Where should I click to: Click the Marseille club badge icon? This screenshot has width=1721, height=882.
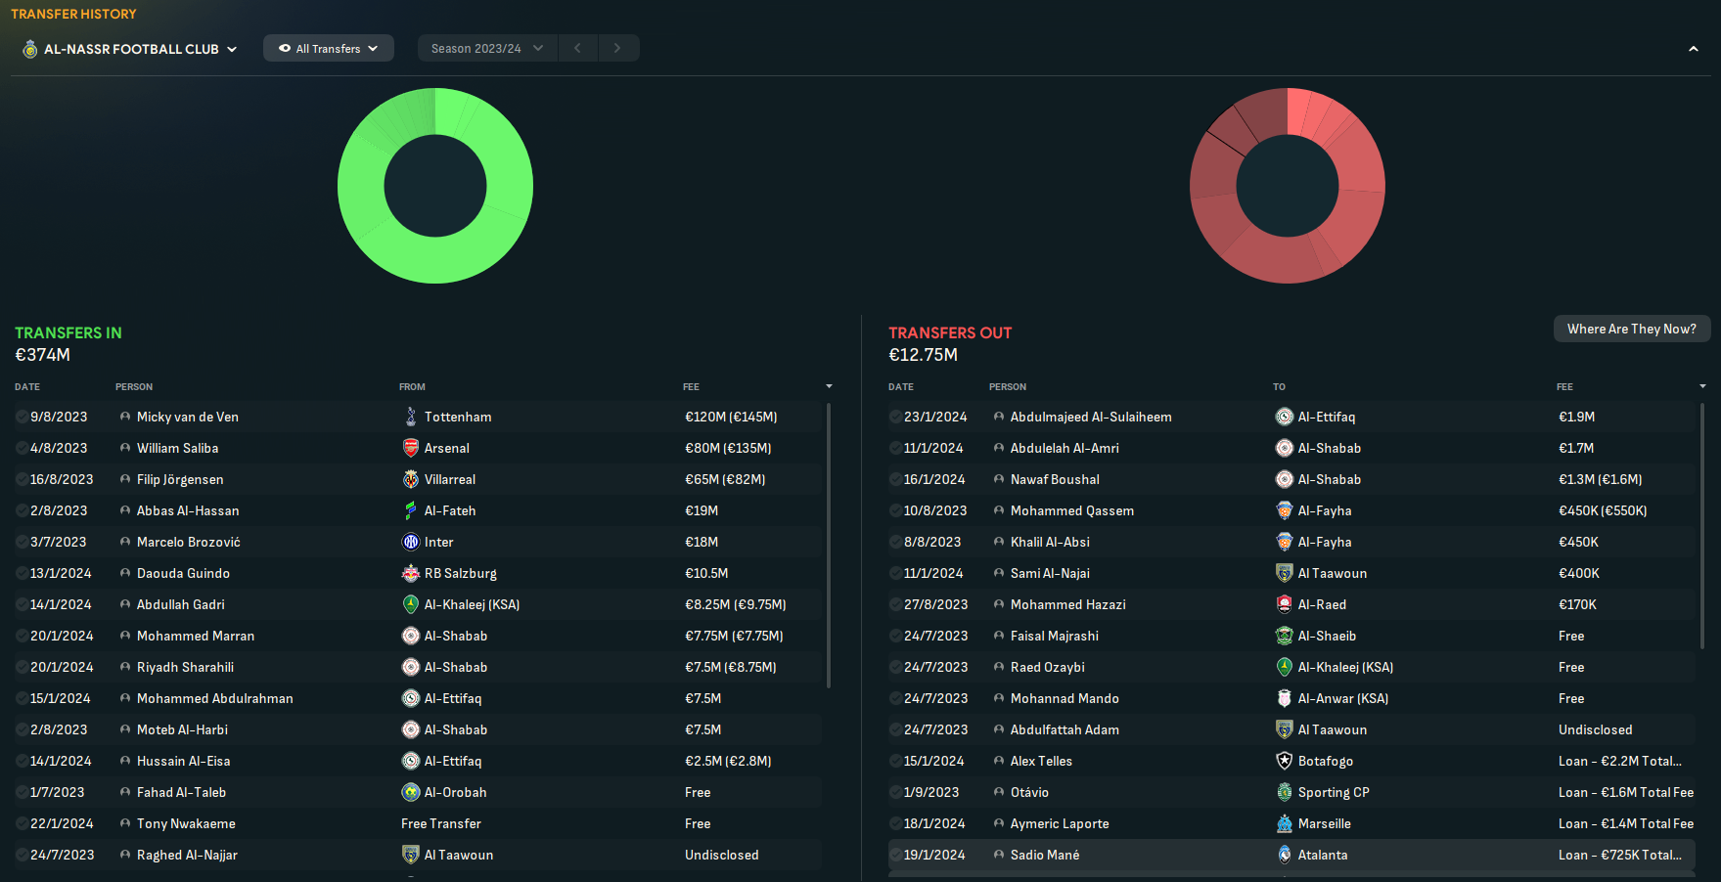1285,823
